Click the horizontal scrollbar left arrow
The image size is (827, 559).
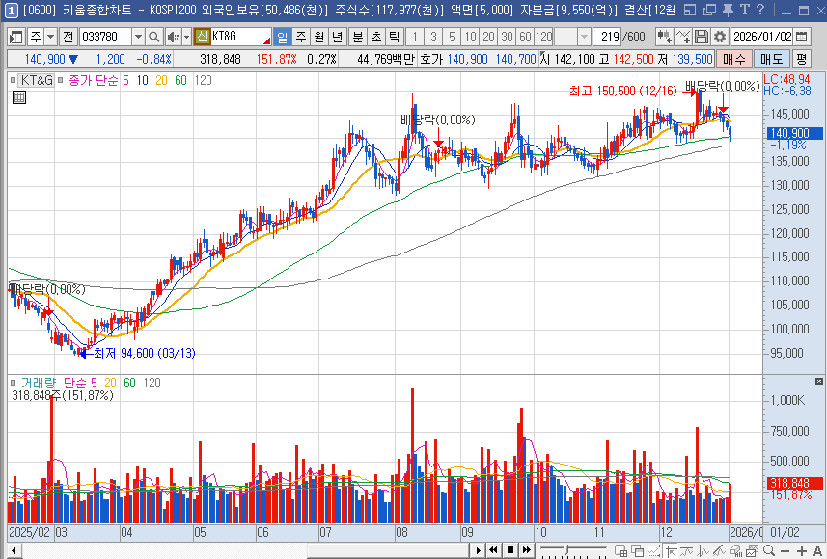click(x=14, y=551)
